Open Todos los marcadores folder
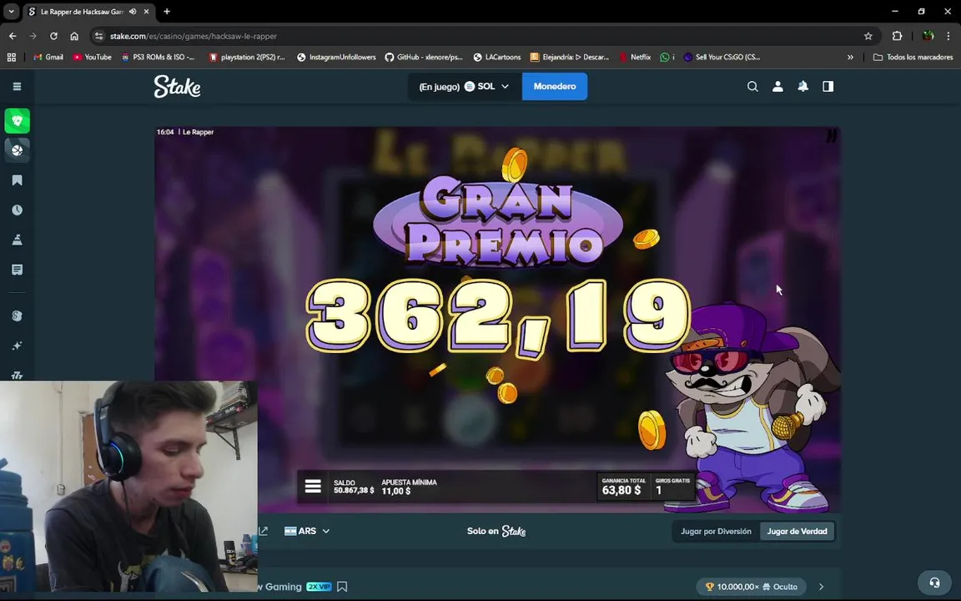The height and width of the screenshot is (601, 961). 913,57
